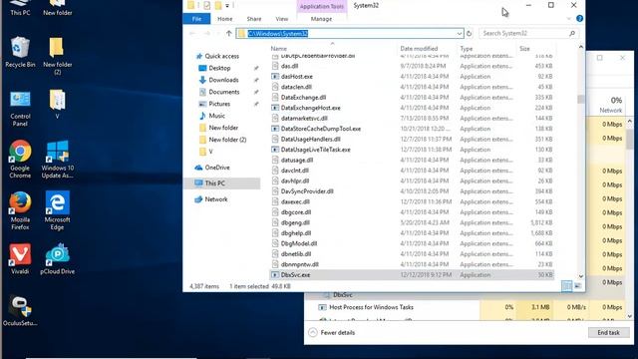Open the This PC desktop icon

(x=20, y=7)
